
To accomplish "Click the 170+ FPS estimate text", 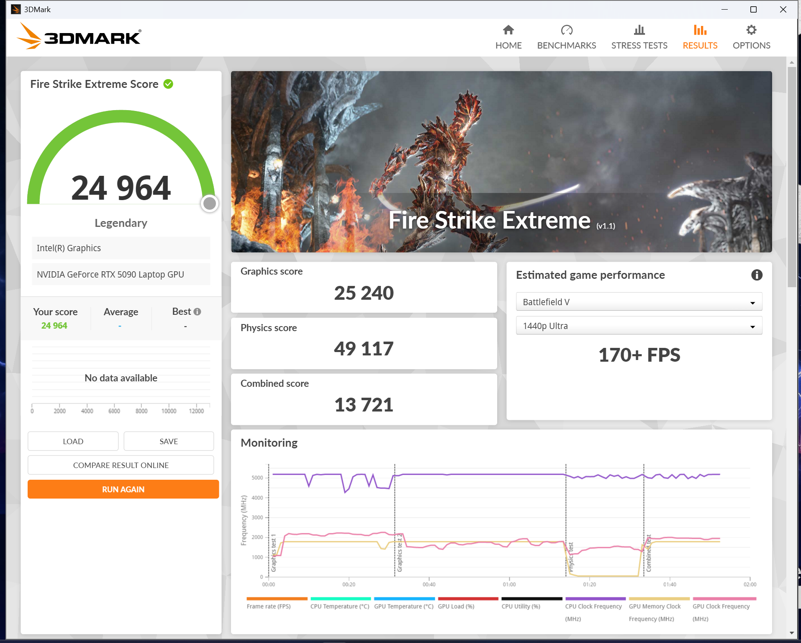I will click(639, 355).
